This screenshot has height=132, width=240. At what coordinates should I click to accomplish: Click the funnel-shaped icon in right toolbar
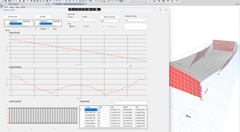click(x=159, y=1)
